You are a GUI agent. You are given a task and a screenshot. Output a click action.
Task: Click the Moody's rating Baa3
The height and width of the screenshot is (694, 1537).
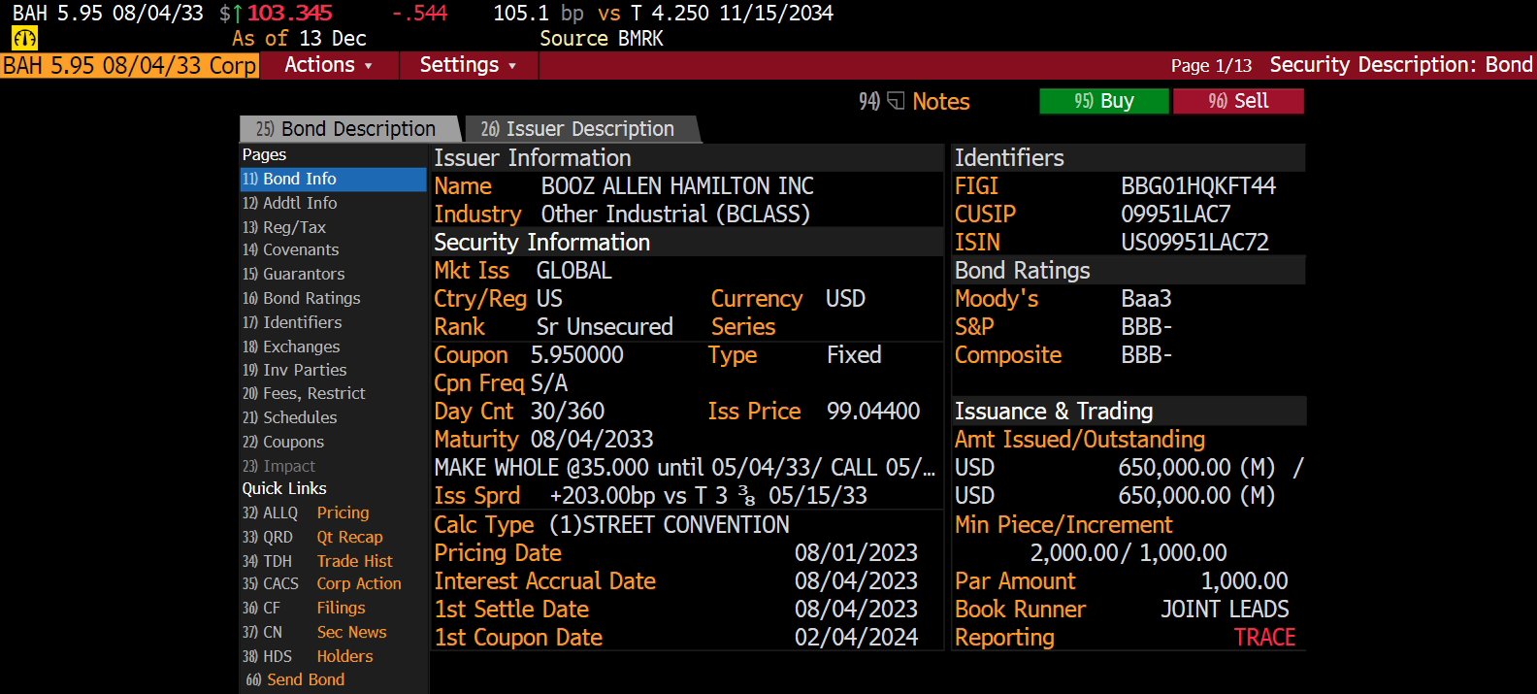(1147, 299)
